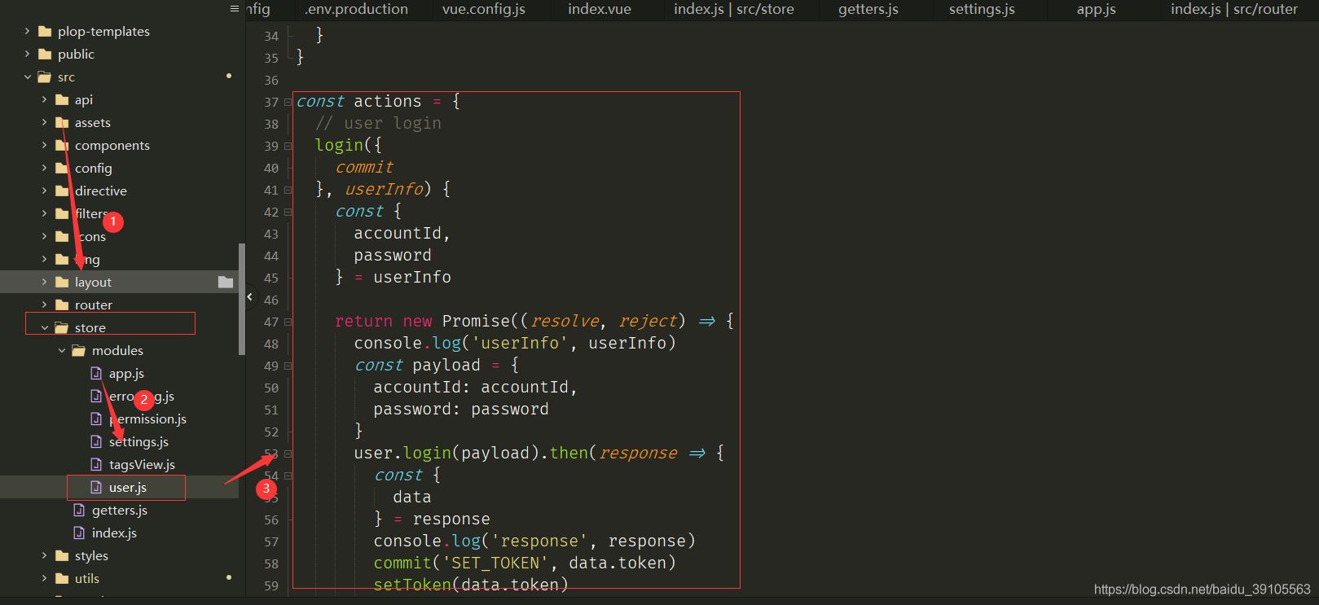The height and width of the screenshot is (605, 1319).
Task: Expand the styles folder arrow
Action: pyautogui.click(x=44, y=556)
